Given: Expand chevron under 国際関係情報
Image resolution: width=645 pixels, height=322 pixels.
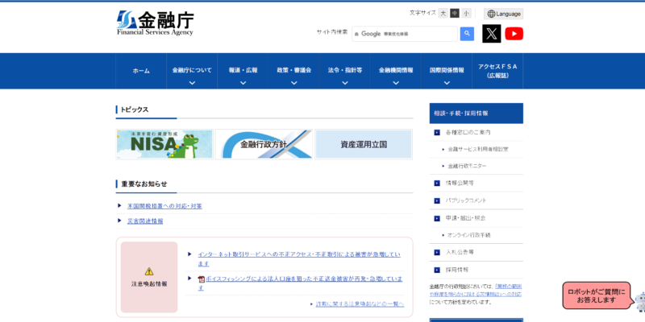Looking at the screenshot, I should pos(447,83).
